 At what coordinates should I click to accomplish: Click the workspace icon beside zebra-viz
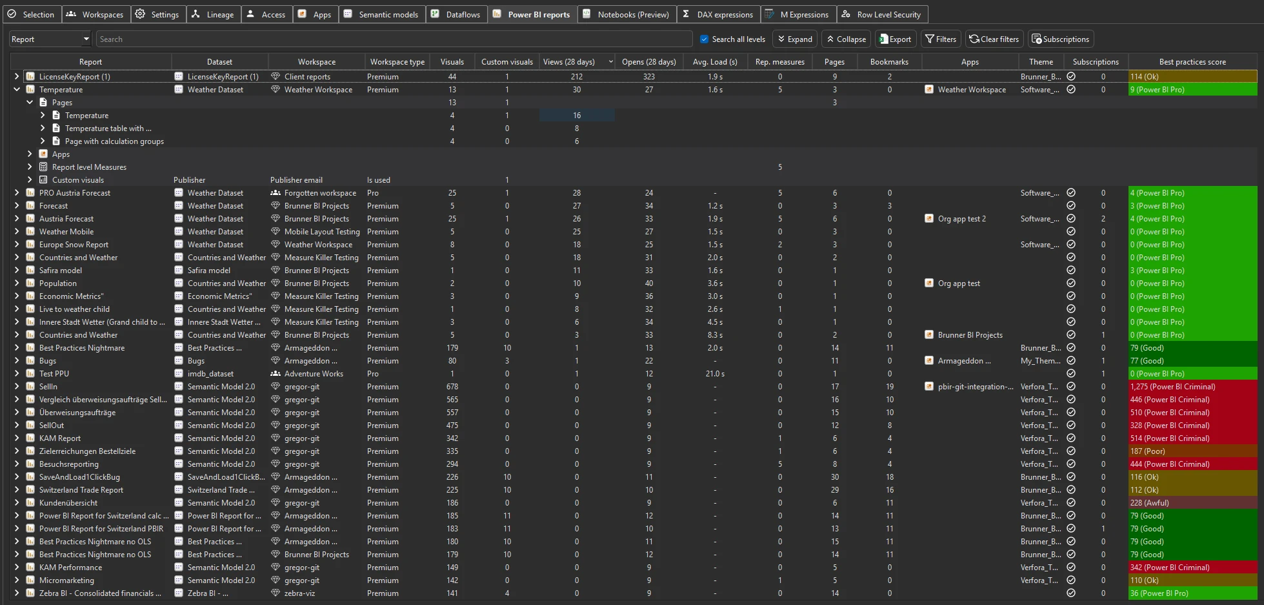tap(276, 593)
